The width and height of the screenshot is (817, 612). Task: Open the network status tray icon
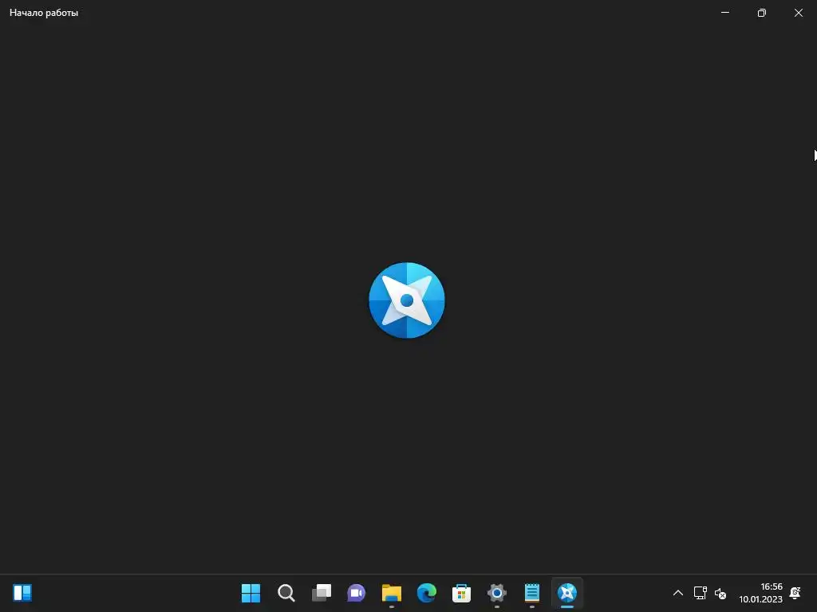pyautogui.click(x=700, y=593)
